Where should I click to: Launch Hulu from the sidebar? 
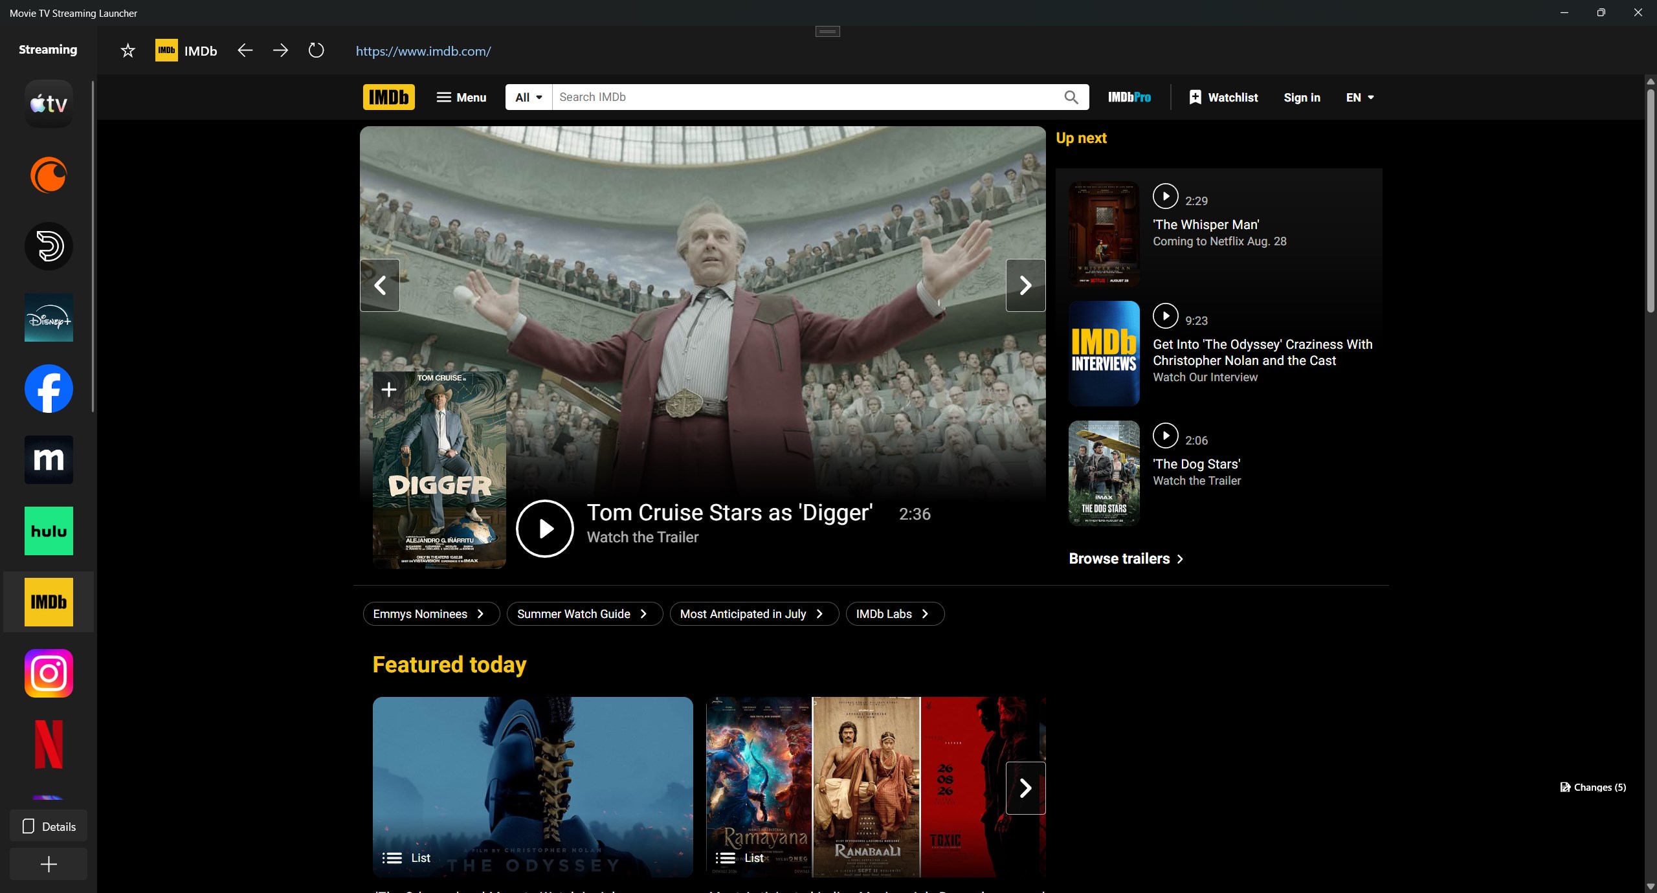click(x=49, y=531)
